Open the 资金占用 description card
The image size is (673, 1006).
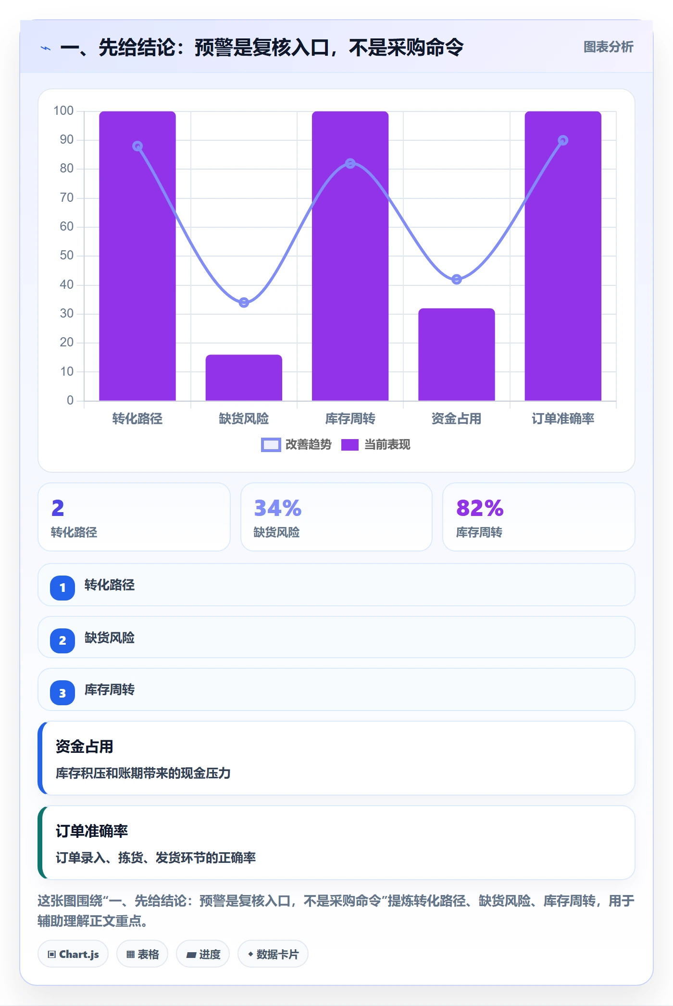click(x=336, y=758)
